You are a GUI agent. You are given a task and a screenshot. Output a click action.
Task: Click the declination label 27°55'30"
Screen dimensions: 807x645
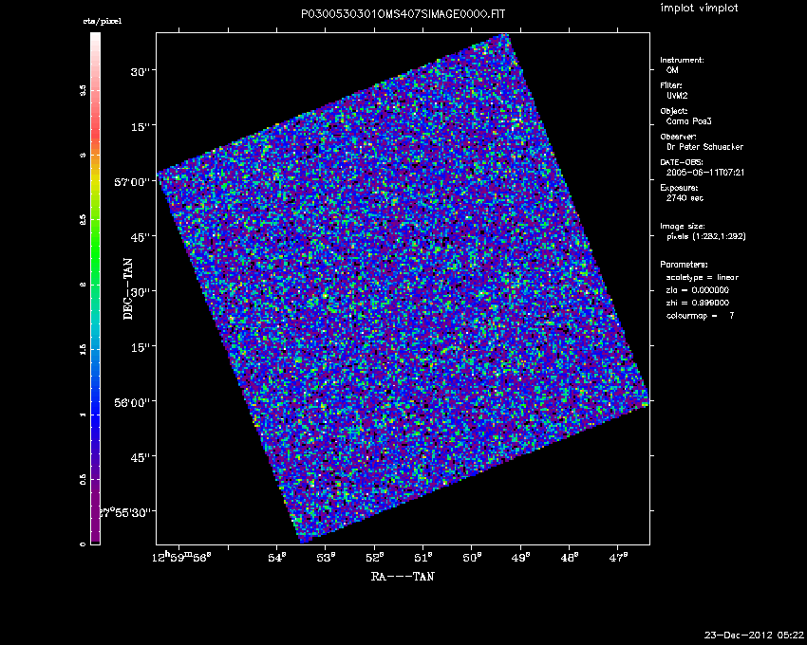click(126, 512)
